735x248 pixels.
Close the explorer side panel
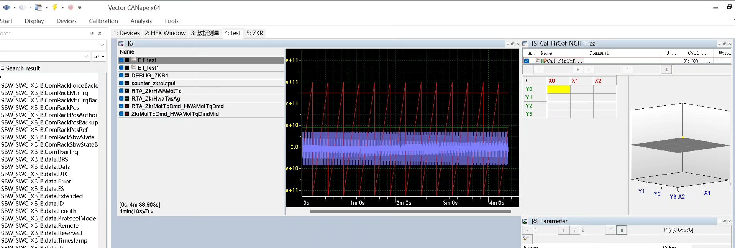pyautogui.click(x=100, y=33)
